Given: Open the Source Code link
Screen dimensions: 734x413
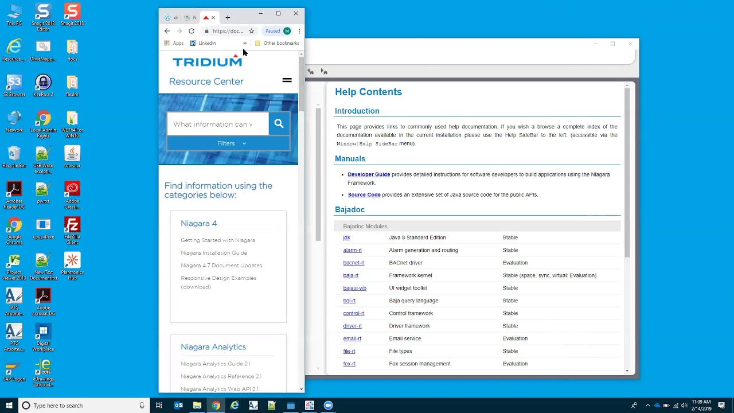Looking at the screenshot, I should [x=364, y=194].
